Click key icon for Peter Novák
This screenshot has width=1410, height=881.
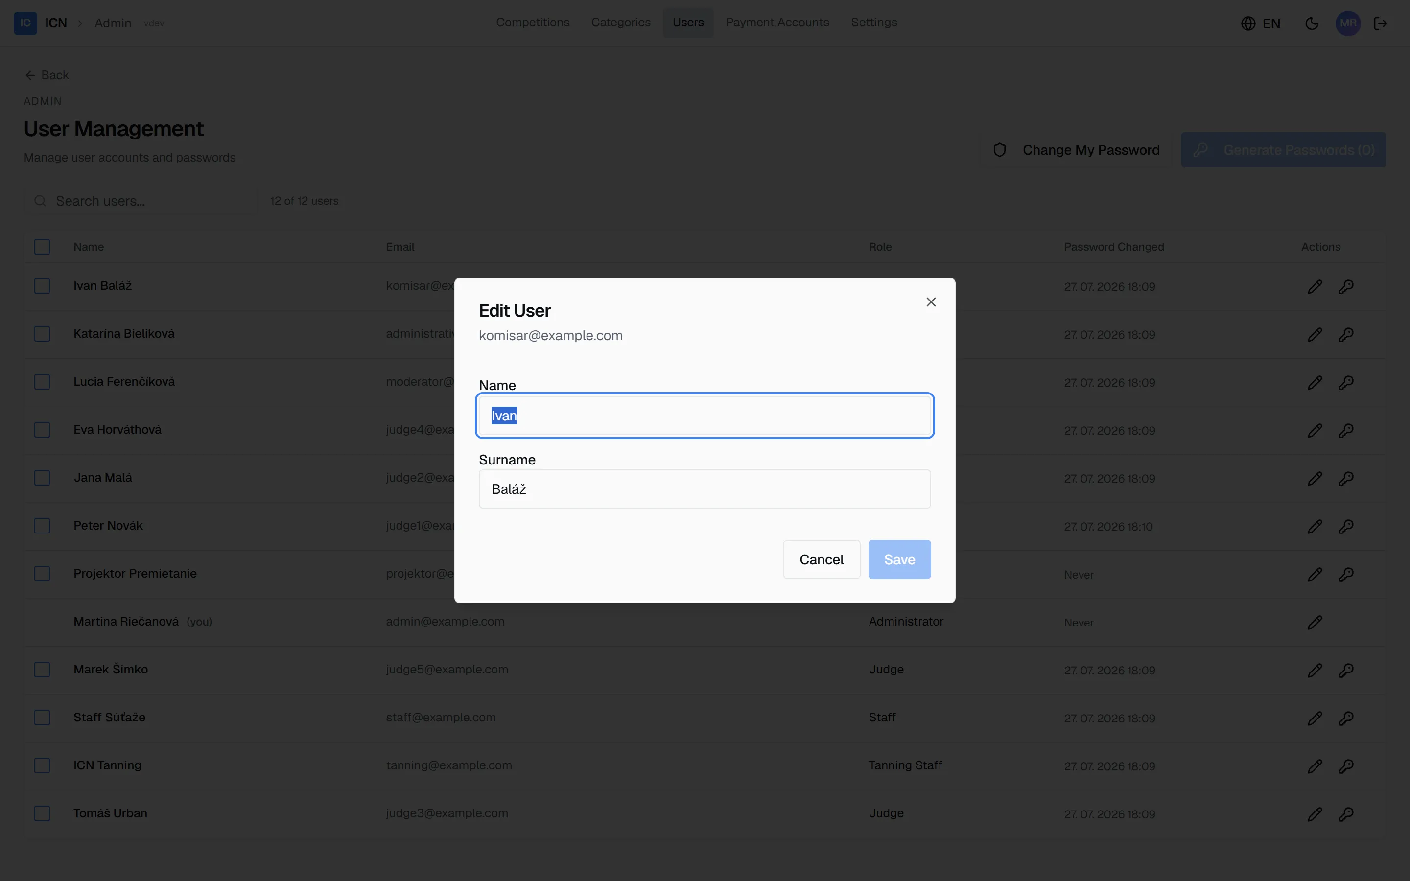[x=1346, y=527]
